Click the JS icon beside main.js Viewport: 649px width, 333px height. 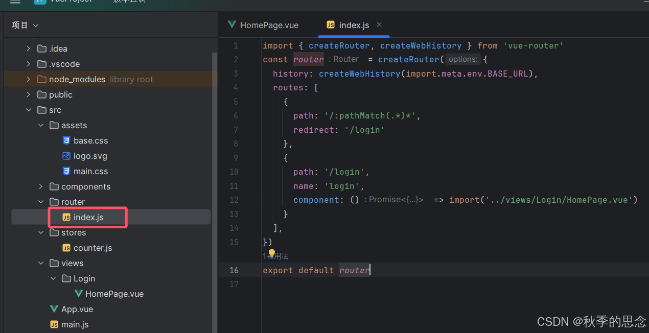[x=54, y=324]
